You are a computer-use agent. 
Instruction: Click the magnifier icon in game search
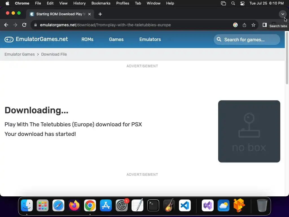click(x=219, y=39)
